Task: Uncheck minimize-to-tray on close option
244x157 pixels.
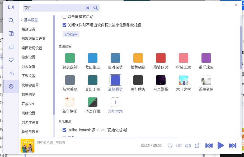Action: point(64,25)
